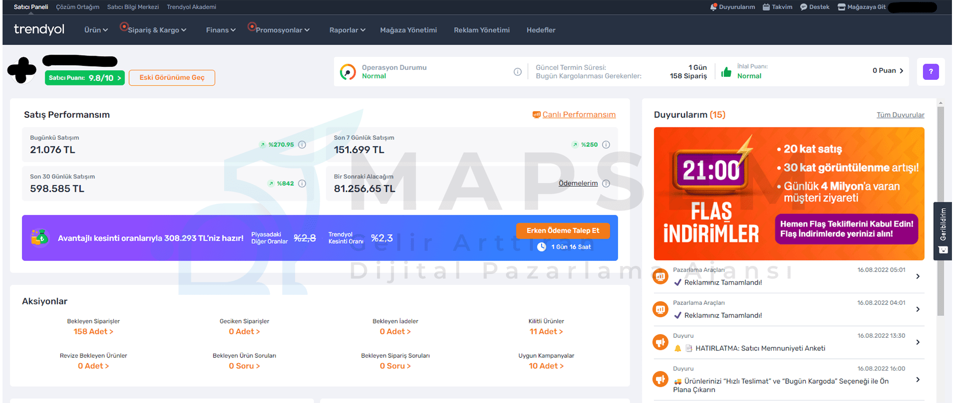This screenshot has height=403, width=955.
Task: Click the Operasyon Durumu gauge icon
Action: click(x=348, y=72)
